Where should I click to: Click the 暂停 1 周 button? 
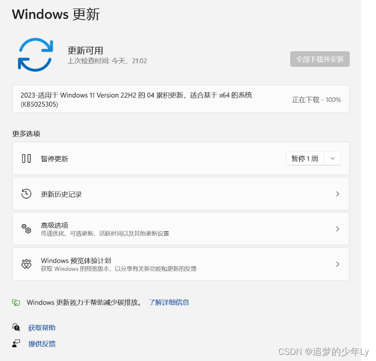[305, 158]
